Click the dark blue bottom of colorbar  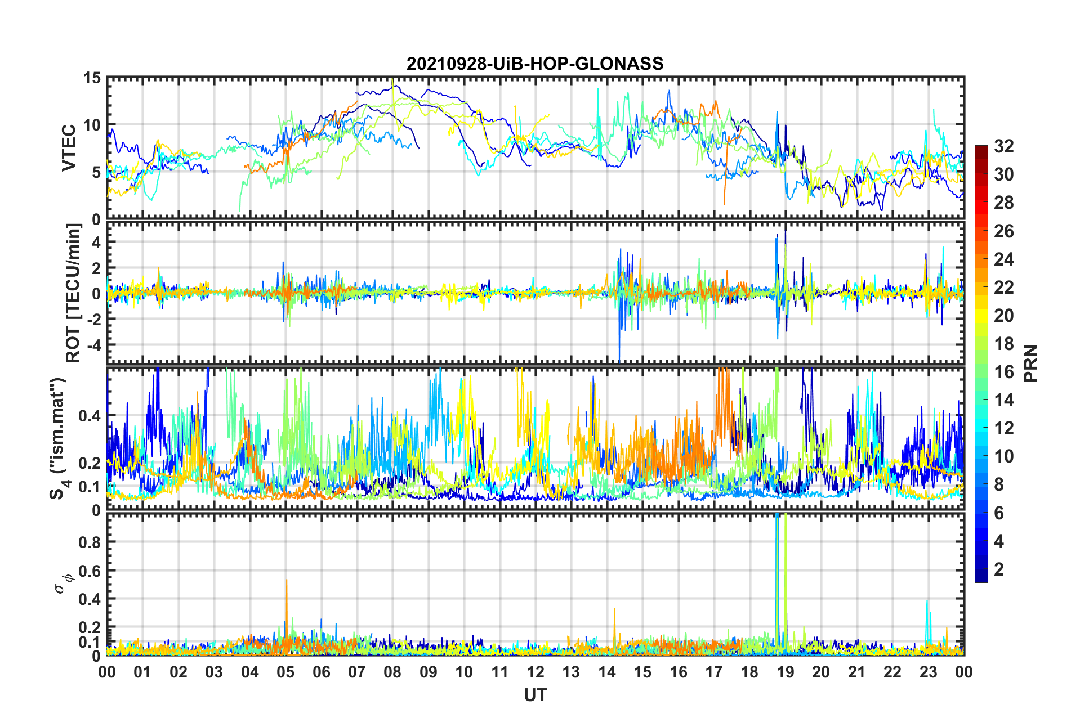[x=981, y=576]
